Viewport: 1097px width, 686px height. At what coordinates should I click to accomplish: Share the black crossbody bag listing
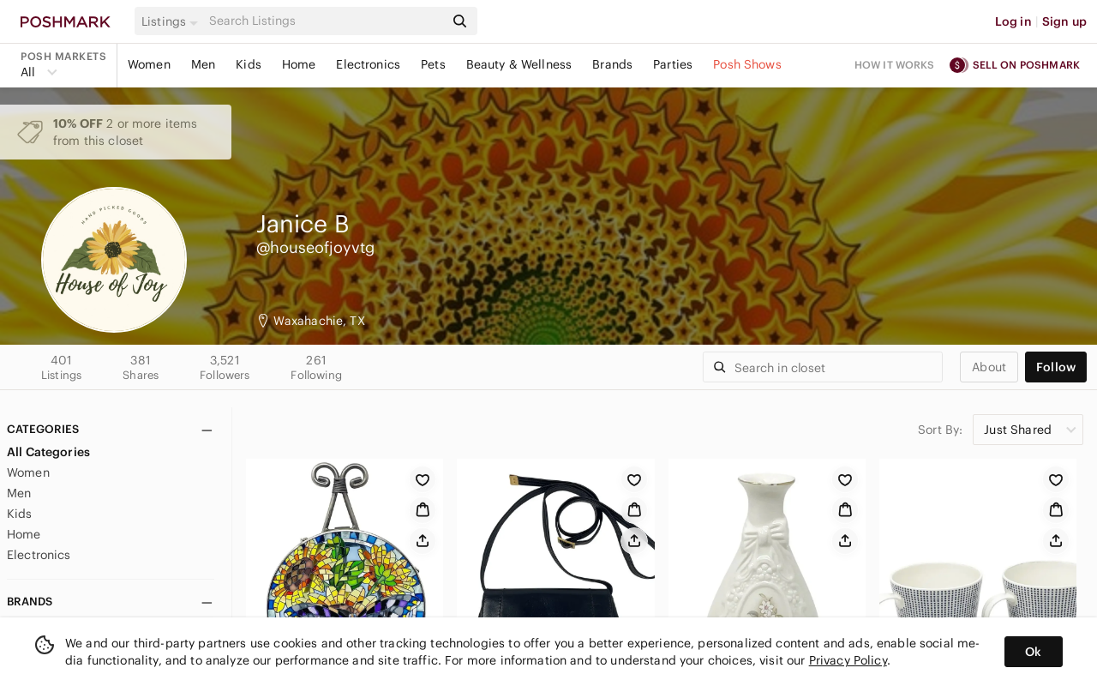pyautogui.click(x=634, y=540)
